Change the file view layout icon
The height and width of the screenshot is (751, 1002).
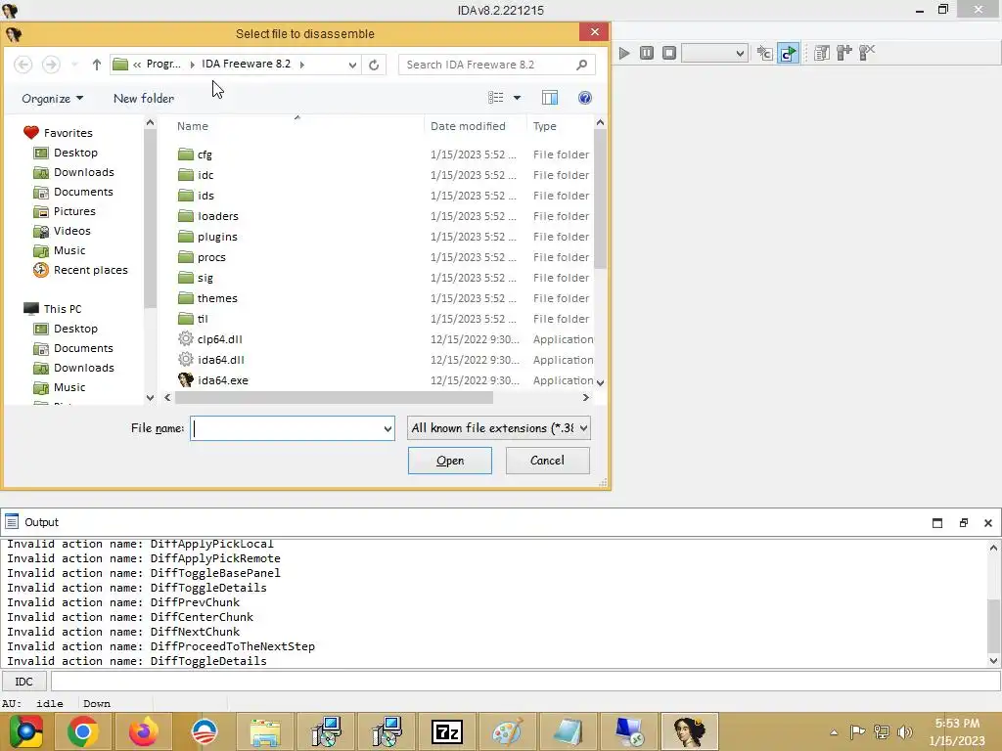(496, 98)
